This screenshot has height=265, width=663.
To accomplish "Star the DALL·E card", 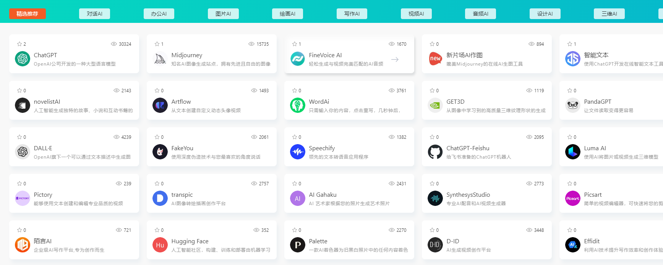I will point(19,137).
